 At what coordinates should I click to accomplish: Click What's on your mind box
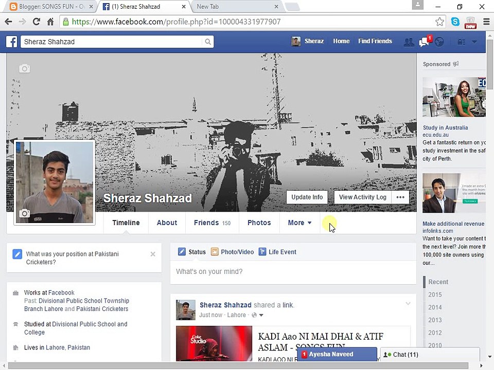coord(293,272)
